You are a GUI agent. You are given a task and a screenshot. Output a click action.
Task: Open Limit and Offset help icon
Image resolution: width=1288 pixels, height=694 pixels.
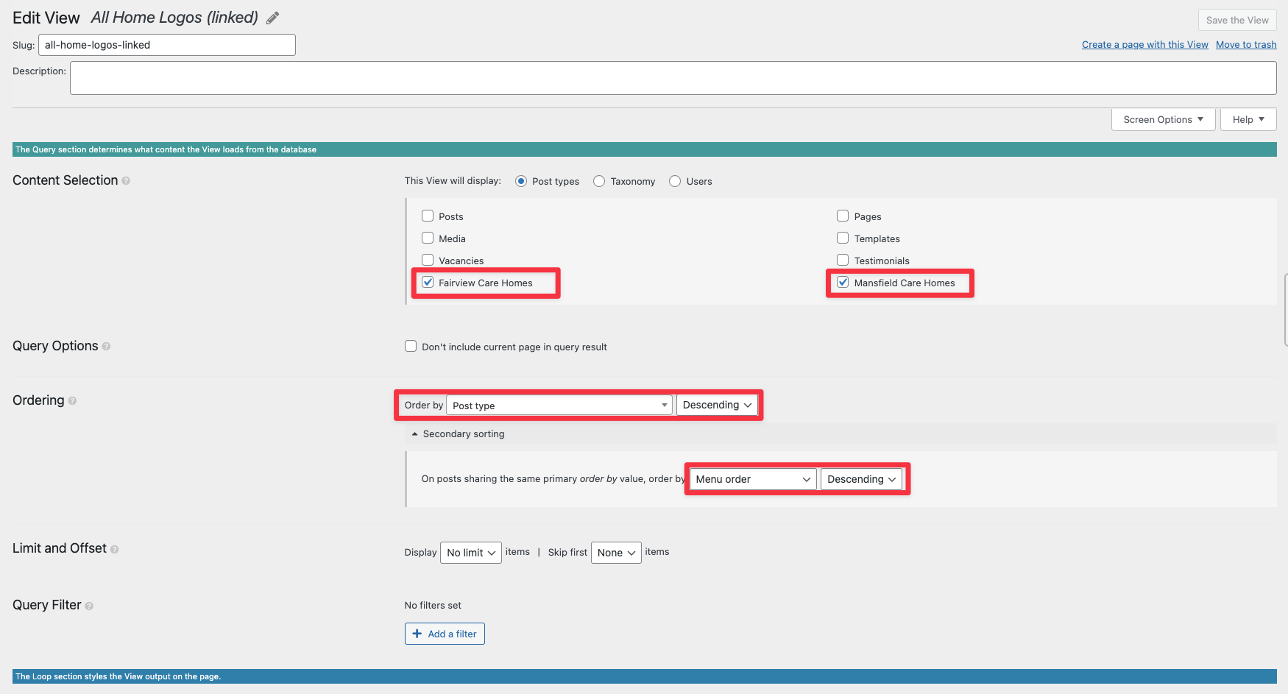pyautogui.click(x=114, y=549)
